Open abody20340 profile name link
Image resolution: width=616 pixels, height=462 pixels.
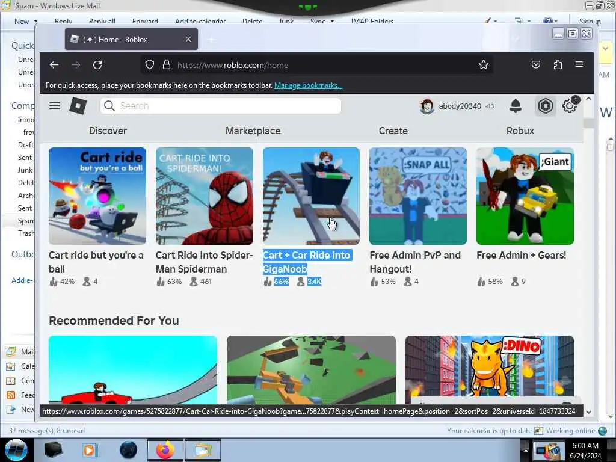[x=460, y=106]
